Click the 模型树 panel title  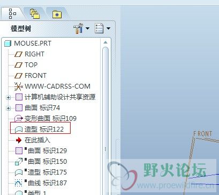[x=21, y=28]
